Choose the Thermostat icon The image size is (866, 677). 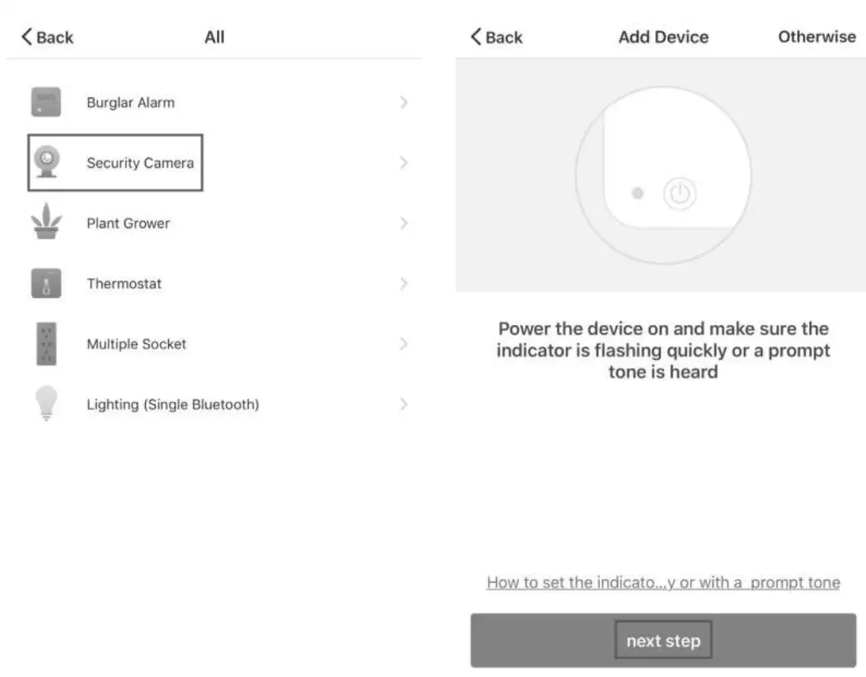tap(46, 283)
